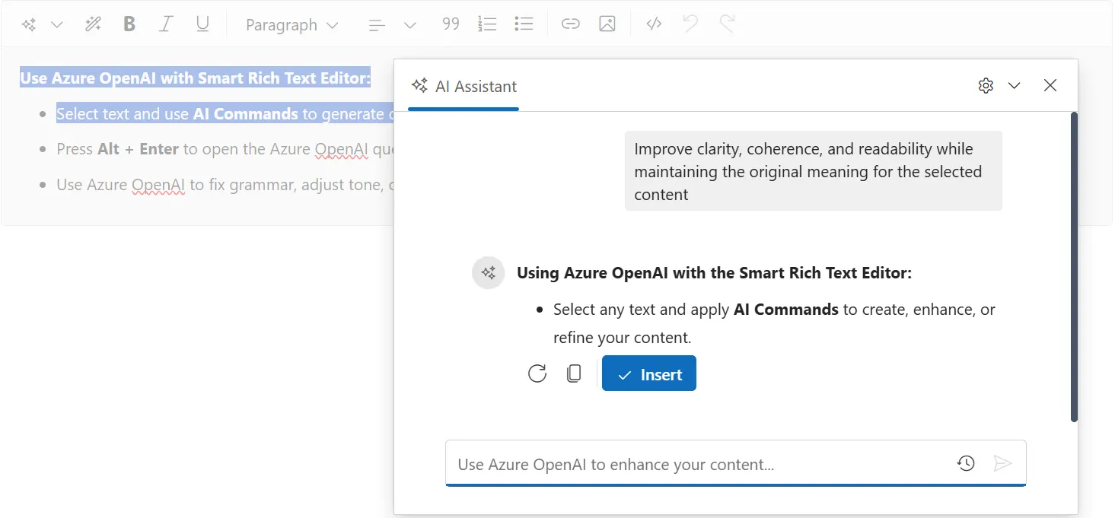Expand the AI Commands dropdown arrow

pyautogui.click(x=56, y=24)
